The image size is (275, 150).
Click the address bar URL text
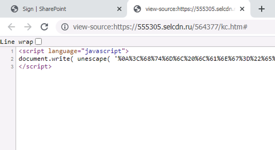[160, 27]
